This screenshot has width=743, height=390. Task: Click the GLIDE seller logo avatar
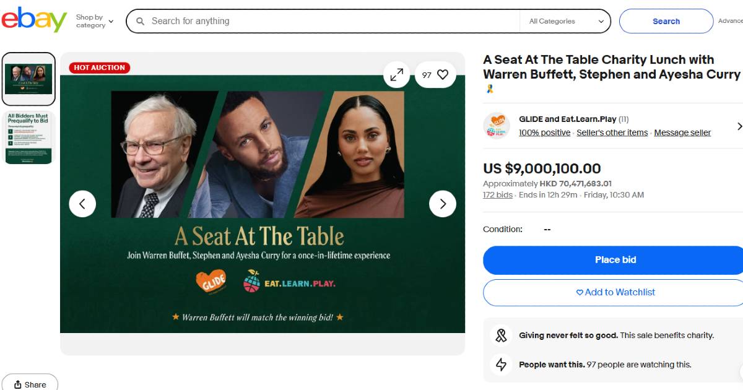(497, 126)
